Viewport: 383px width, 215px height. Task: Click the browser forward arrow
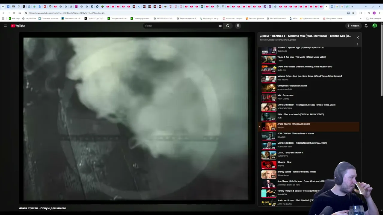click(x=9, y=13)
